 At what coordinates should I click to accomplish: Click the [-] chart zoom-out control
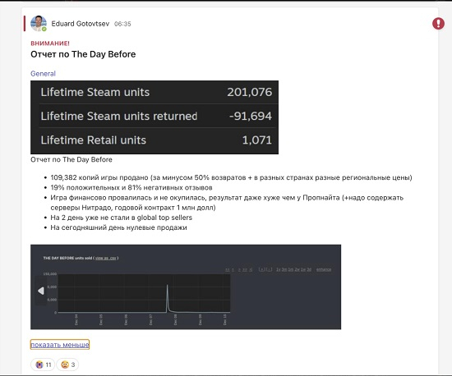(x=269, y=269)
